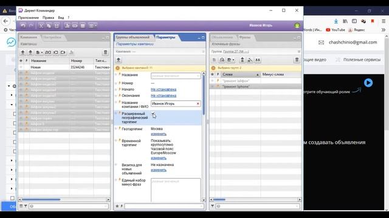Click Не установлена link next to Начало
This screenshot has width=389, height=218.
click(164, 89)
